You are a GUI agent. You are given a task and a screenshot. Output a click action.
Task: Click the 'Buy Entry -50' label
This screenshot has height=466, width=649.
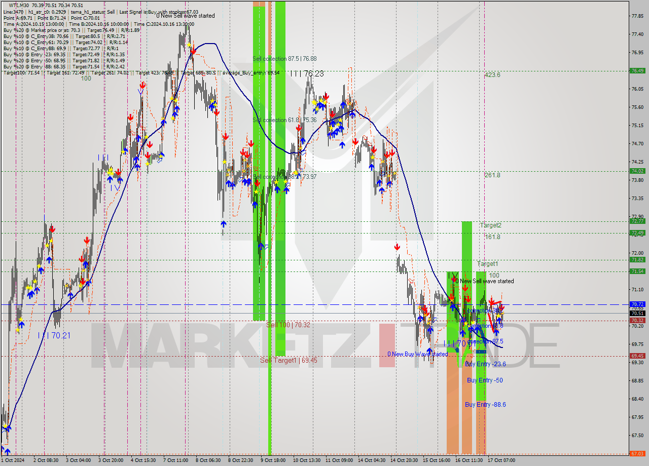pyautogui.click(x=485, y=380)
